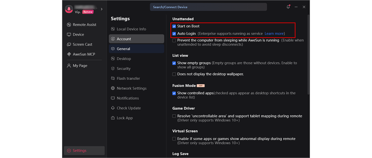Open Remote Assist in the sidebar
The image size is (372, 158).
(84, 25)
